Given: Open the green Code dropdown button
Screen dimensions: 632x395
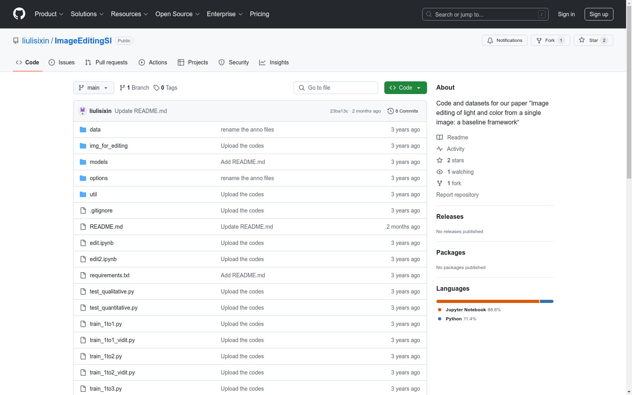Looking at the screenshot, I should click(405, 88).
